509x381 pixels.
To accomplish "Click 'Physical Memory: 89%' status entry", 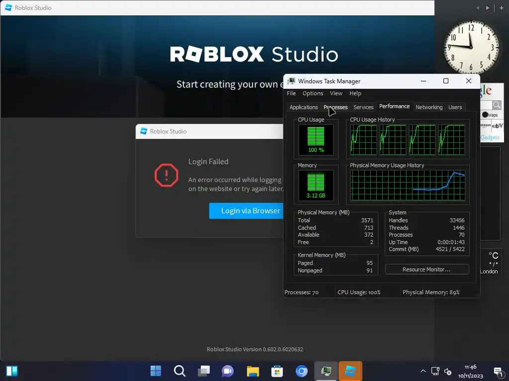I will click(431, 292).
